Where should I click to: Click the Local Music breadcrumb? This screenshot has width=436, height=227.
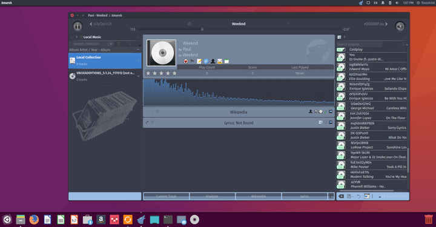pos(92,37)
